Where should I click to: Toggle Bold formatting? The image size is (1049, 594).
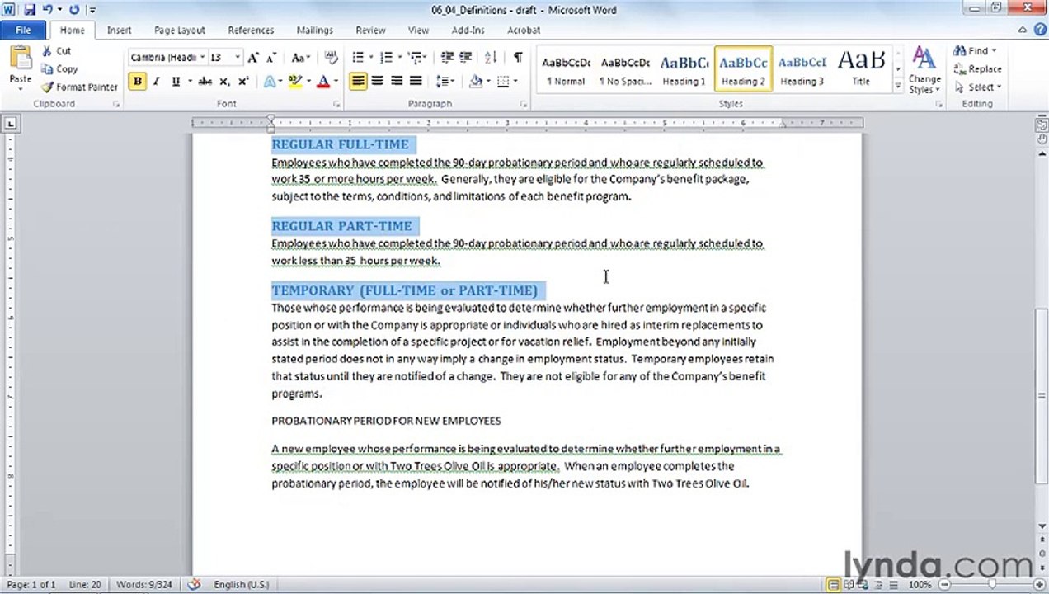click(x=137, y=82)
